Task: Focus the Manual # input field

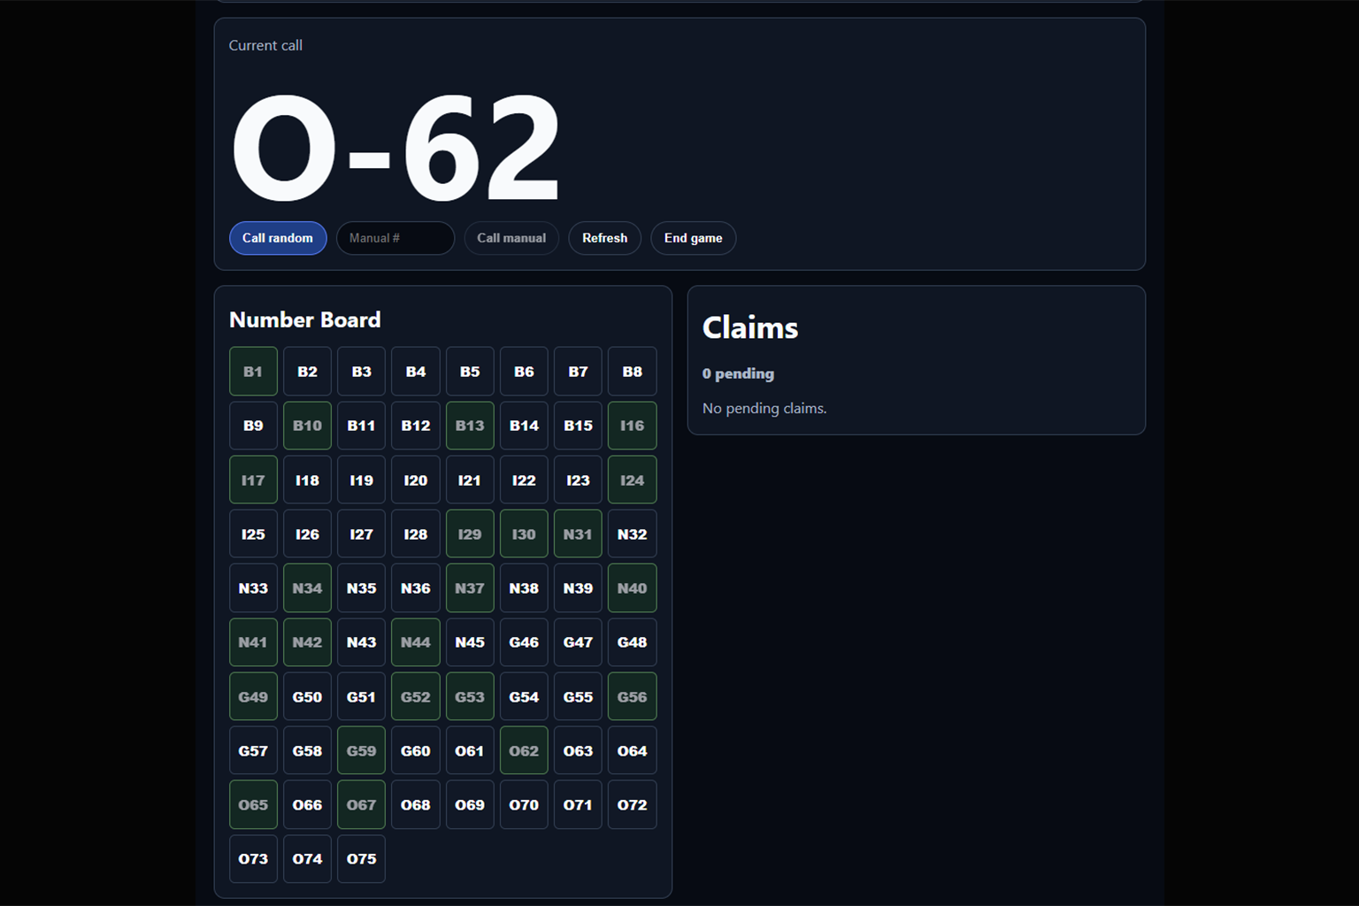Action: 395,238
